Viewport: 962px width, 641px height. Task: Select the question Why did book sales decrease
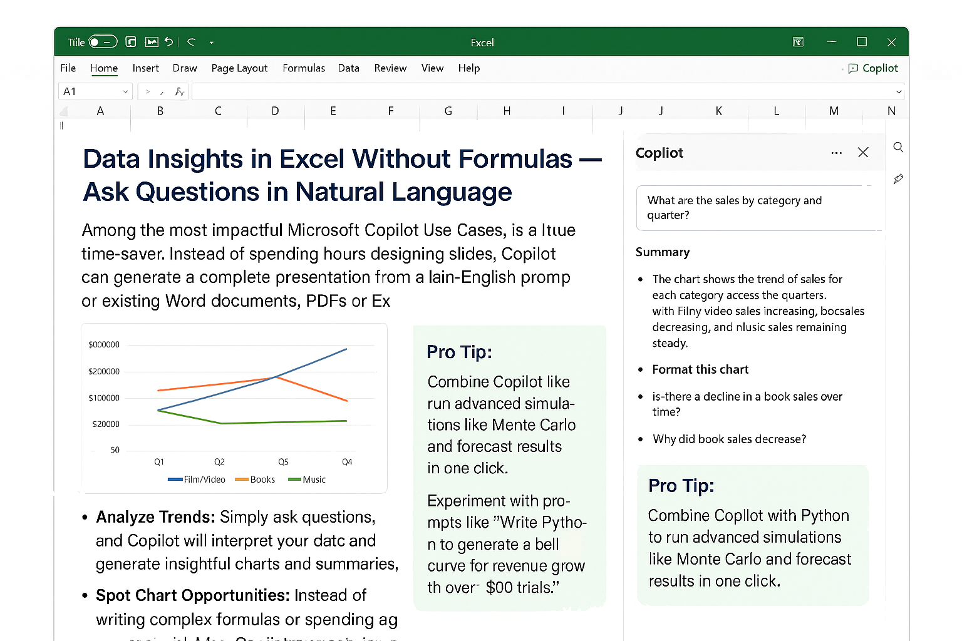point(729,439)
